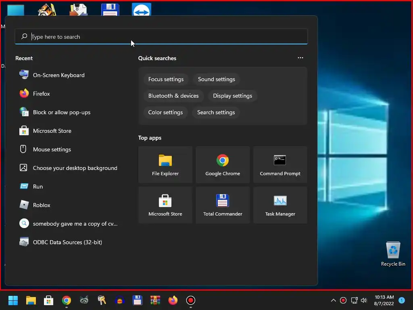This screenshot has width=413, height=310.
Task: Open ODBC Data Sources (32-bit)
Action: click(x=69, y=242)
